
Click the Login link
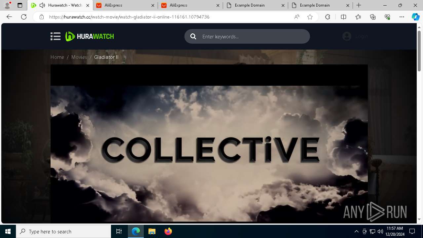[361, 36]
